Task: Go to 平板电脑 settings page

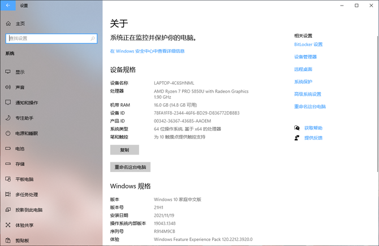Action: [26, 179]
